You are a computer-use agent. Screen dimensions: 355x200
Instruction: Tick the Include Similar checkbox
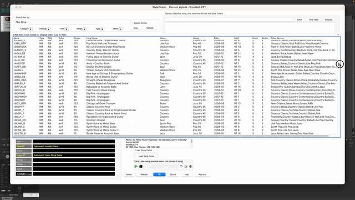pyautogui.click(x=131, y=23)
